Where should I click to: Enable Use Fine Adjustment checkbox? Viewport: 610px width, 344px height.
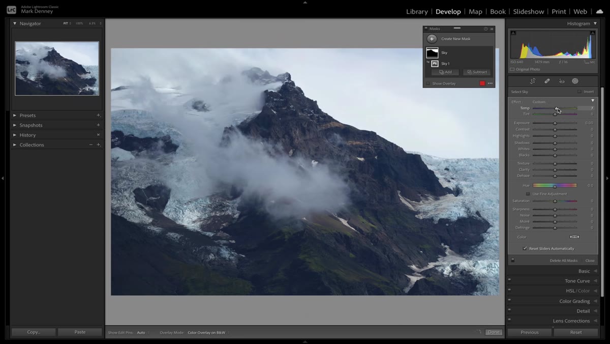point(528,194)
